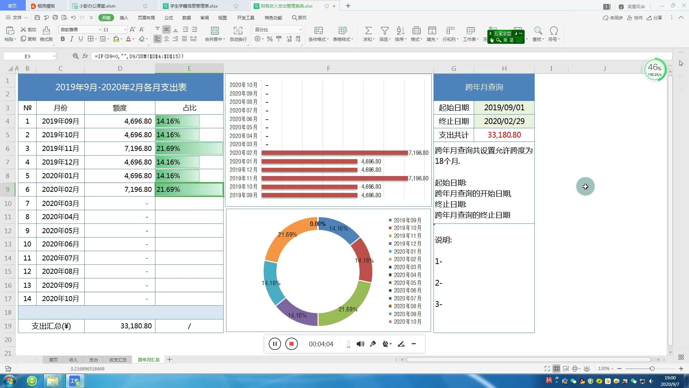The image size is (689, 388).
Task: Select start date cell 2019/09/01
Action: tap(504, 107)
